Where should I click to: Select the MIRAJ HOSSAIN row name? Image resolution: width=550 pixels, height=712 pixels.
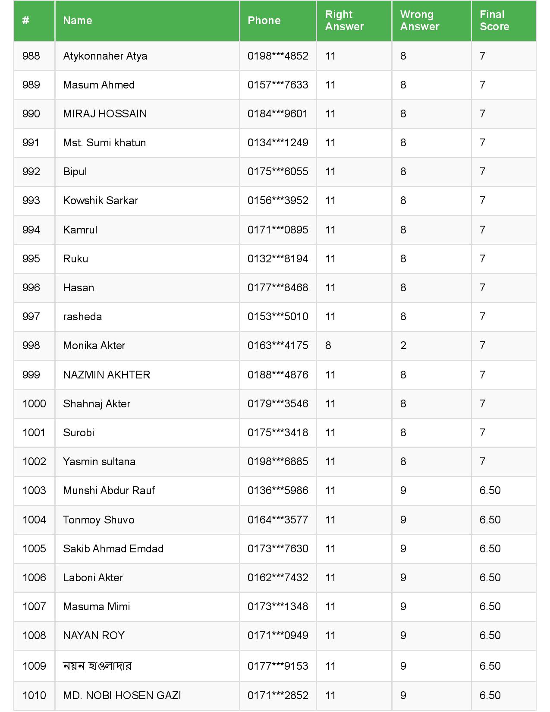[105, 114]
